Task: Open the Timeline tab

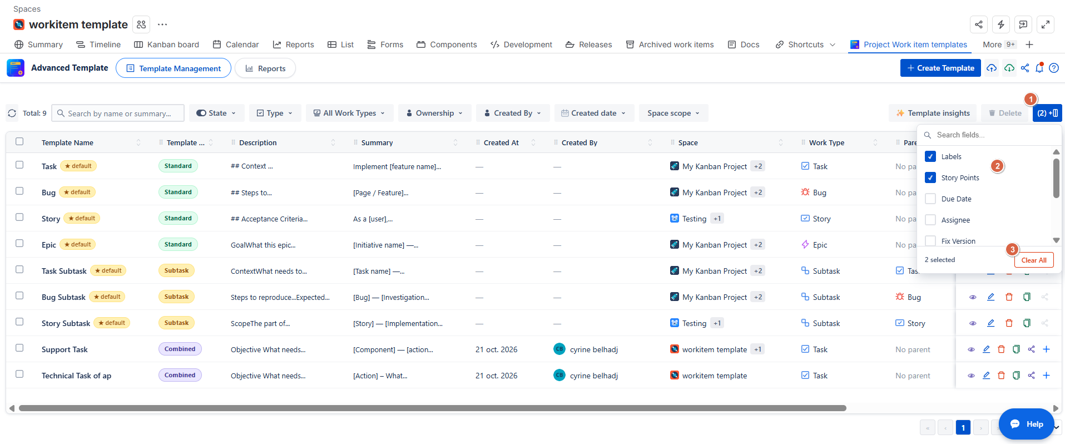Action: tap(98, 45)
